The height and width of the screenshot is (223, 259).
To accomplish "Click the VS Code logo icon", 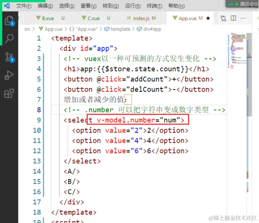I will tap(7, 6).
